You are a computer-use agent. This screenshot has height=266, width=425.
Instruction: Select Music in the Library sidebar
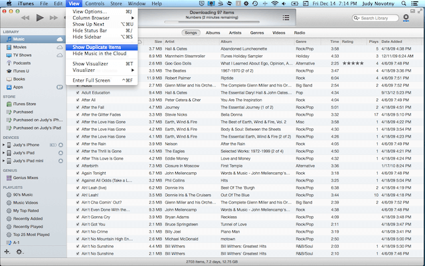point(33,39)
